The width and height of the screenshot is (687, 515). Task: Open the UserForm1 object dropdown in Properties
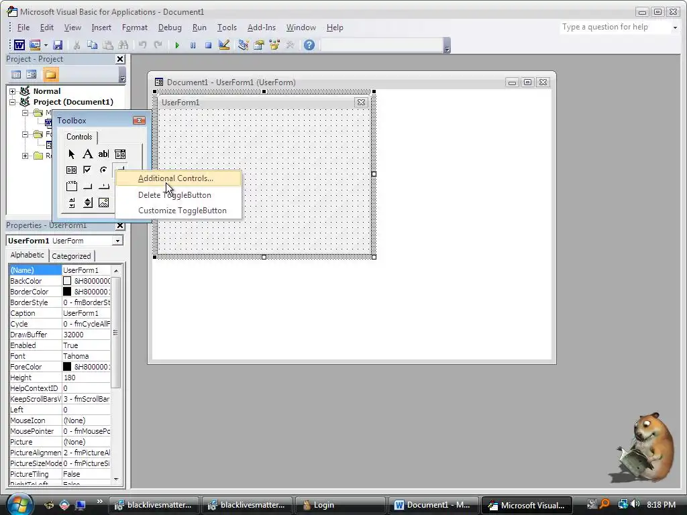pyautogui.click(x=117, y=241)
